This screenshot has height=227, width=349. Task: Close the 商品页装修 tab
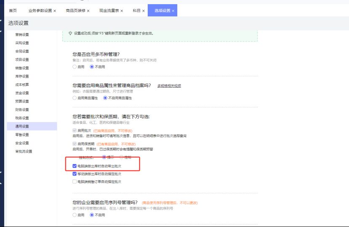click(88, 10)
